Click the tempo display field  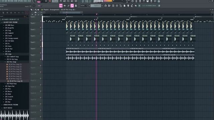pyautogui.click(x=55, y=1)
